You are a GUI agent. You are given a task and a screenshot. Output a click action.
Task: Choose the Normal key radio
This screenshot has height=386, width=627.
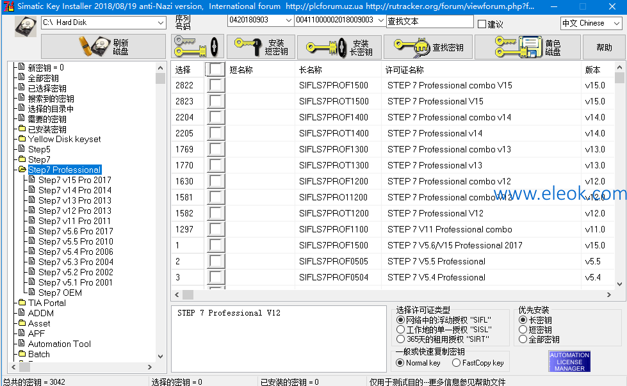pos(400,363)
